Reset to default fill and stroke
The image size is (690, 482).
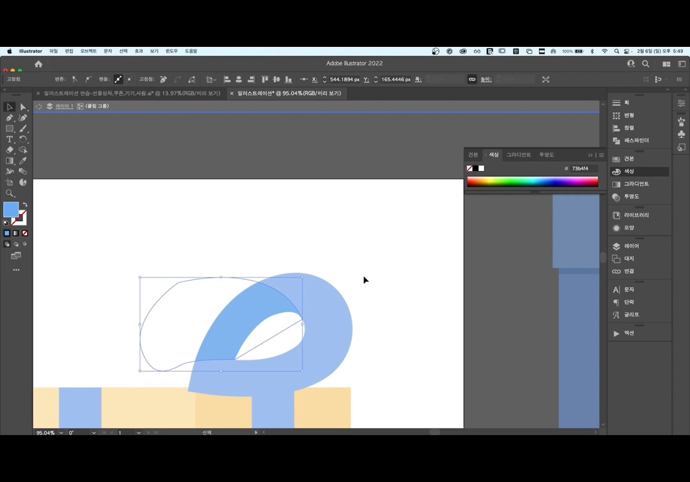point(6,222)
